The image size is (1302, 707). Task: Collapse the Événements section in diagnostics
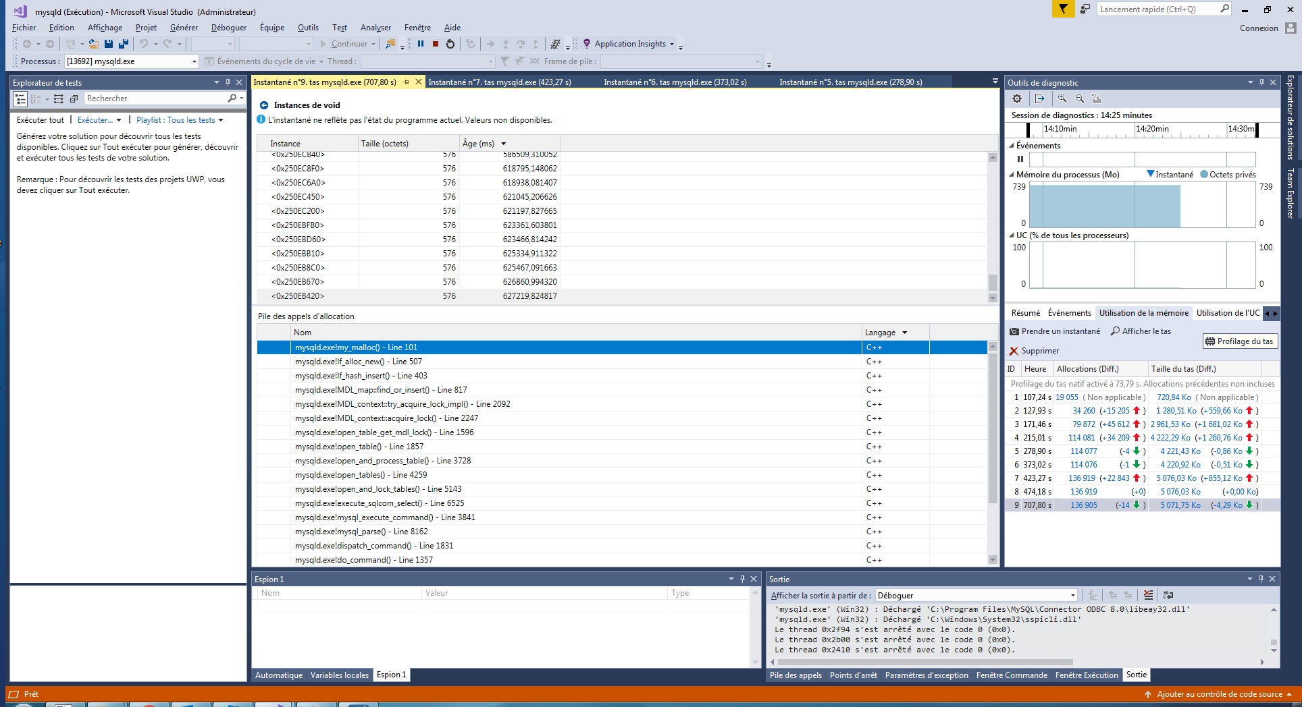click(1012, 146)
